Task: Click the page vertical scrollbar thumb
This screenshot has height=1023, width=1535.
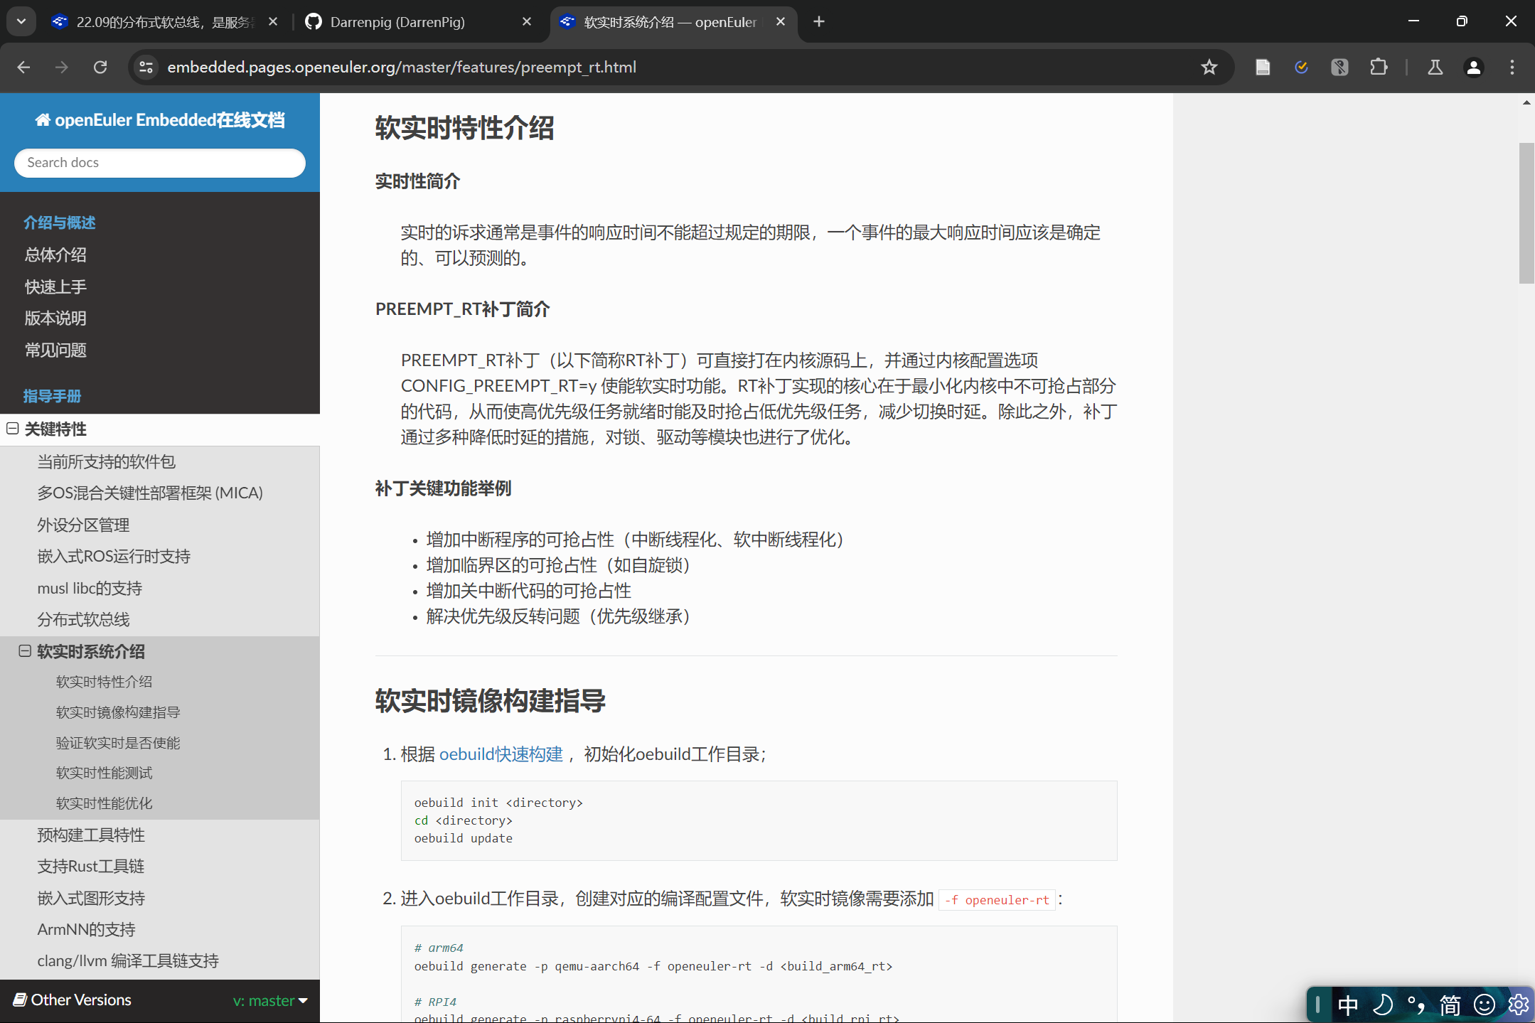Action: [x=1526, y=213]
